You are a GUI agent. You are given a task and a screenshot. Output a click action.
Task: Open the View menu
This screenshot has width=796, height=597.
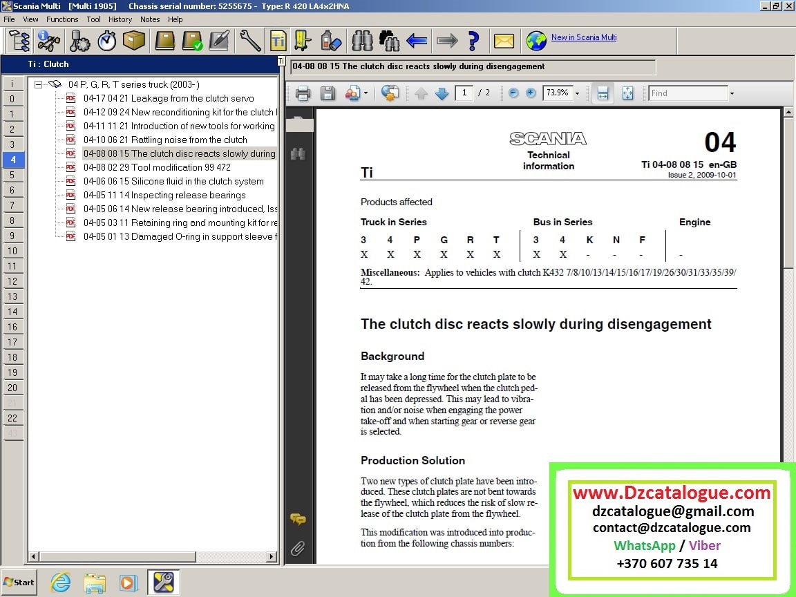30,19
